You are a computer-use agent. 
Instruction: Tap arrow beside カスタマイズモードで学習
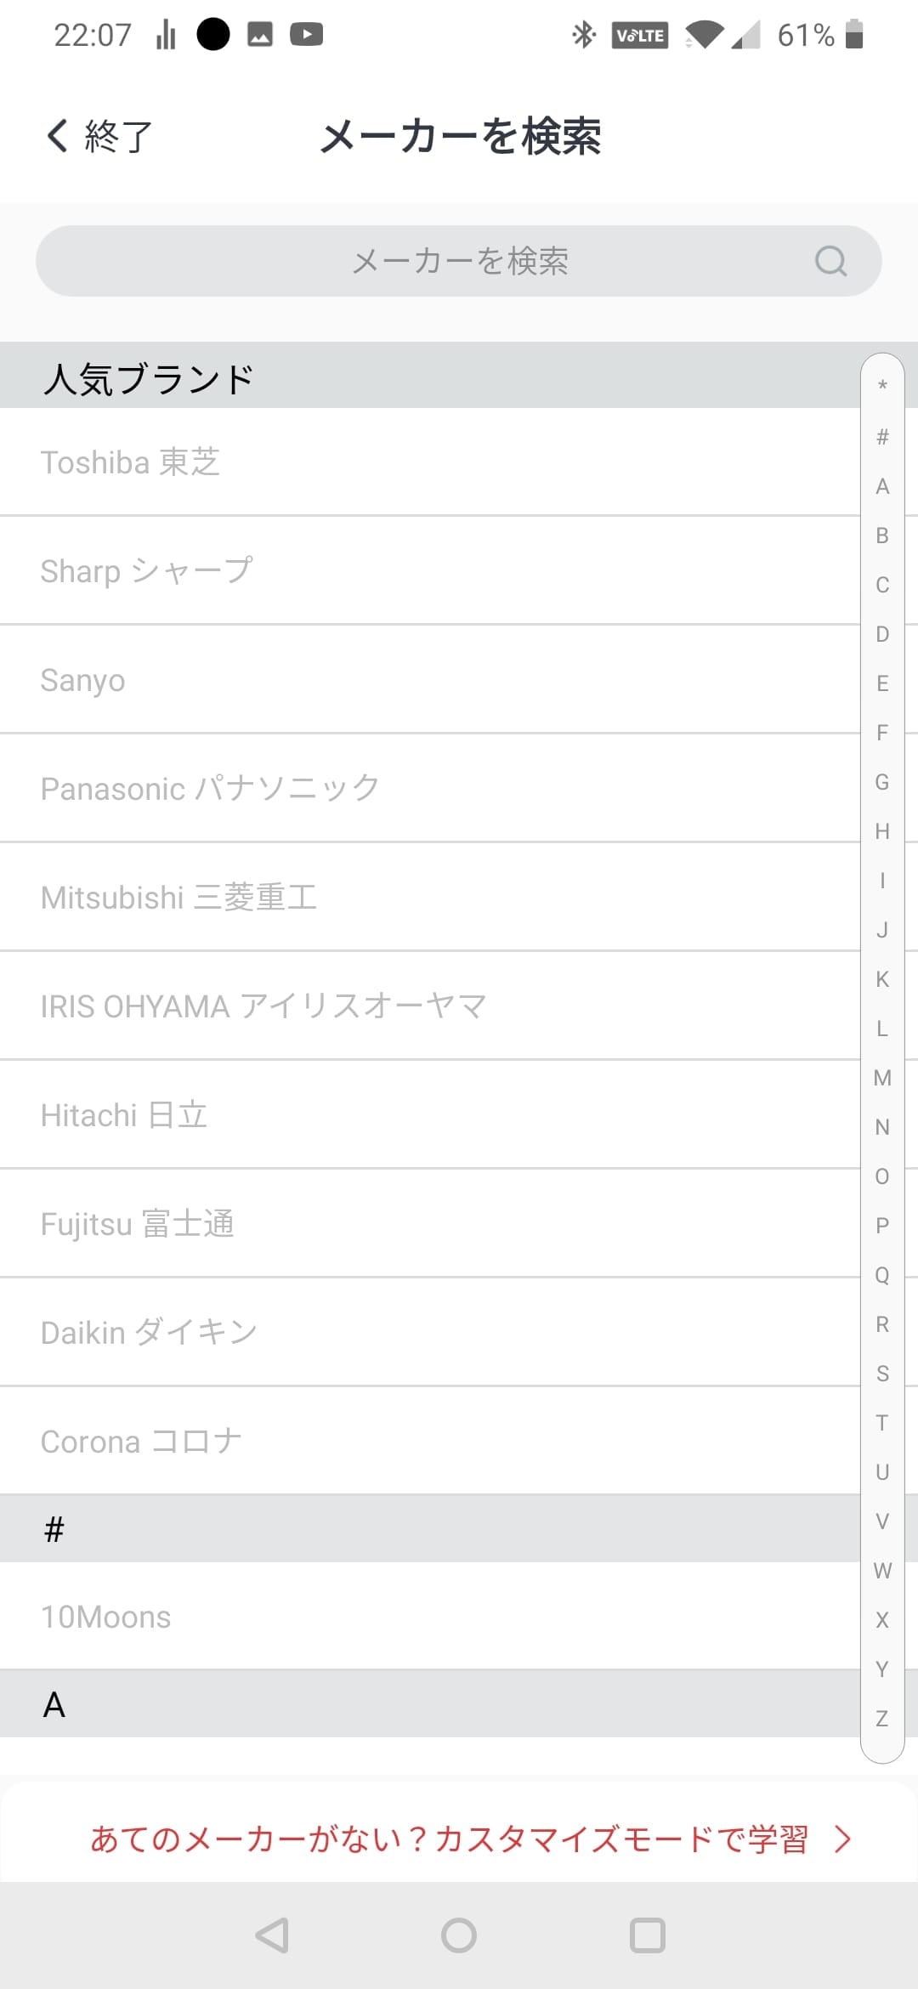[x=842, y=1839]
